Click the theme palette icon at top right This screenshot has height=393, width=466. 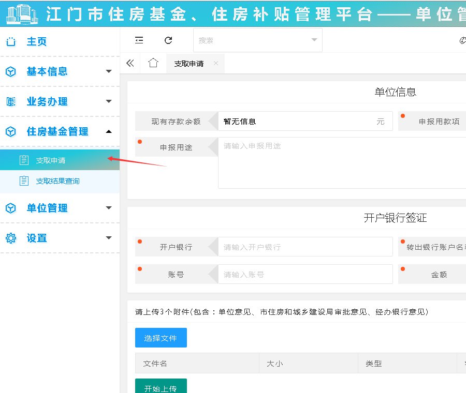(x=462, y=40)
